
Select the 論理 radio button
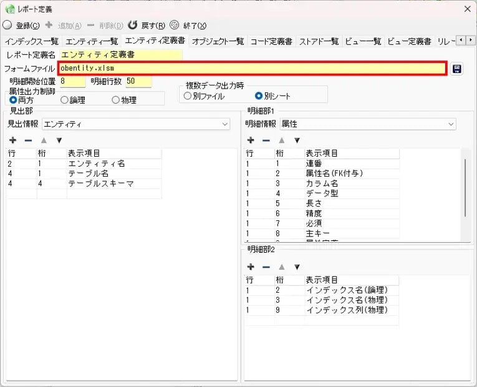tap(65, 100)
